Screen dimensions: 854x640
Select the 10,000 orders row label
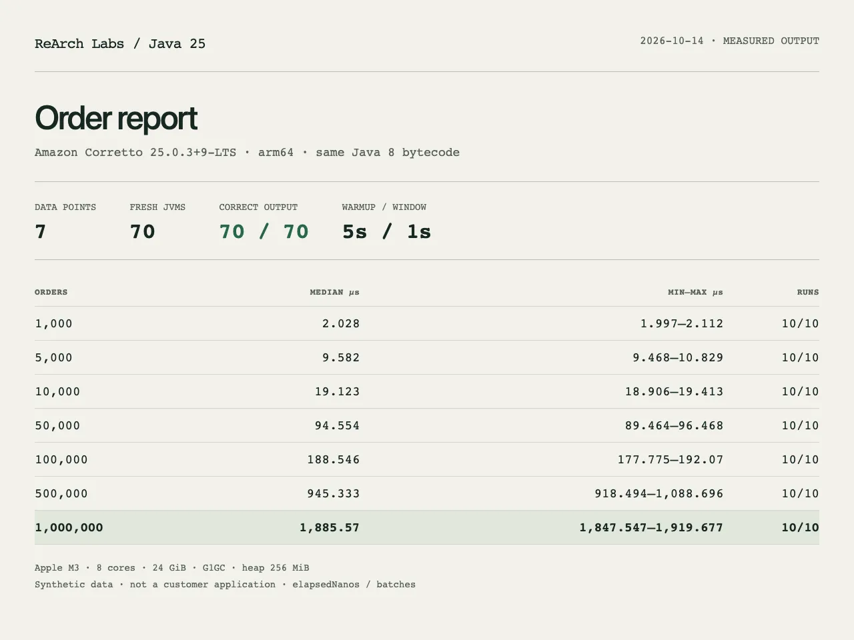point(57,392)
